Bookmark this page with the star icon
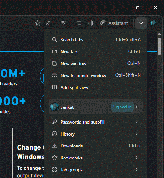This screenshot has width=164, height=178. pos(38,23)
